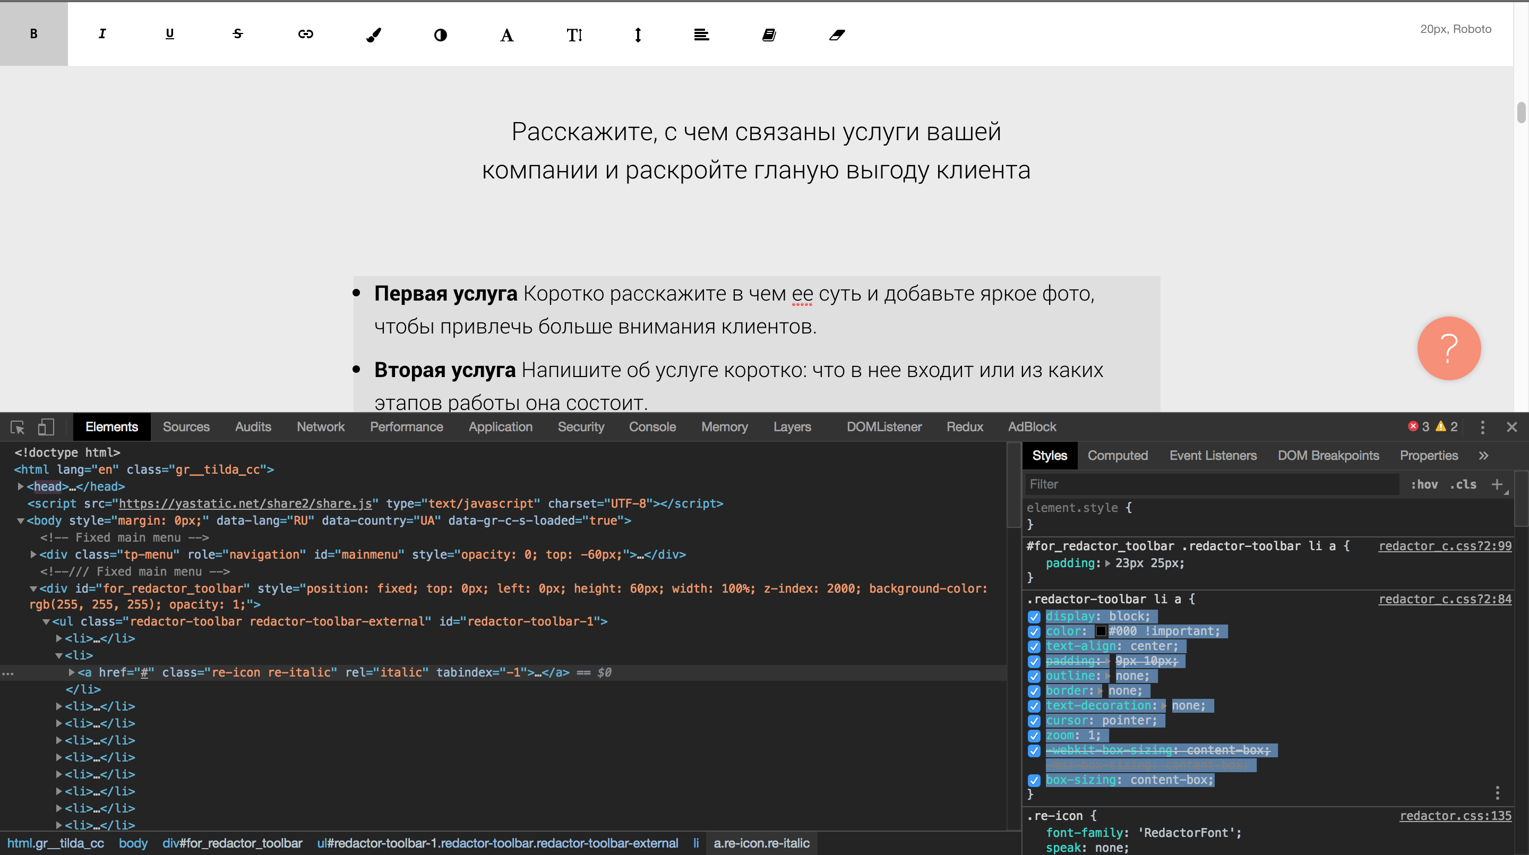Viewport: 1529px width, 855px height.
Task: Click the eraser clear formatting icon
Action: pyautogui.click(x=837, y=35)
